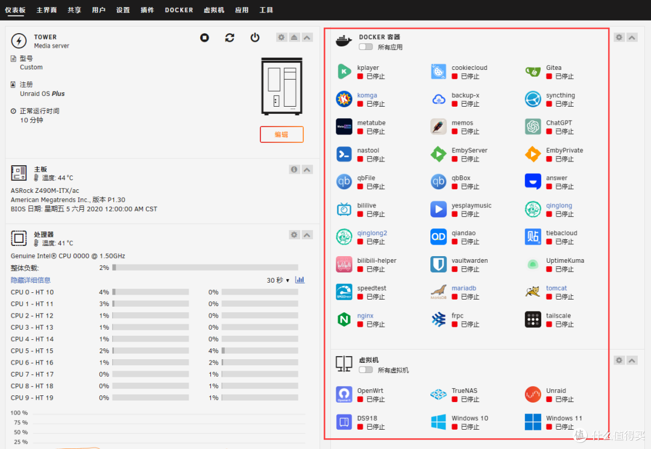Open processor panel gear settings
The height and width of the screenshot is (449, 651).
[294, 235]
